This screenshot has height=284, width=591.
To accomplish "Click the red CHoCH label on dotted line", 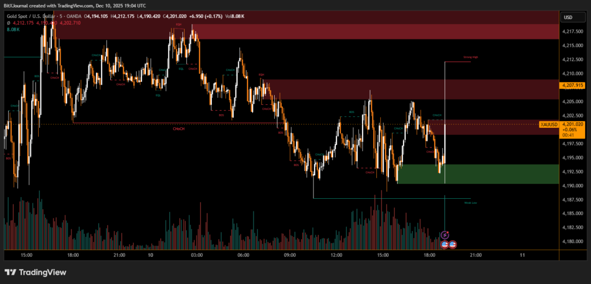I will (x=179, y=128).
